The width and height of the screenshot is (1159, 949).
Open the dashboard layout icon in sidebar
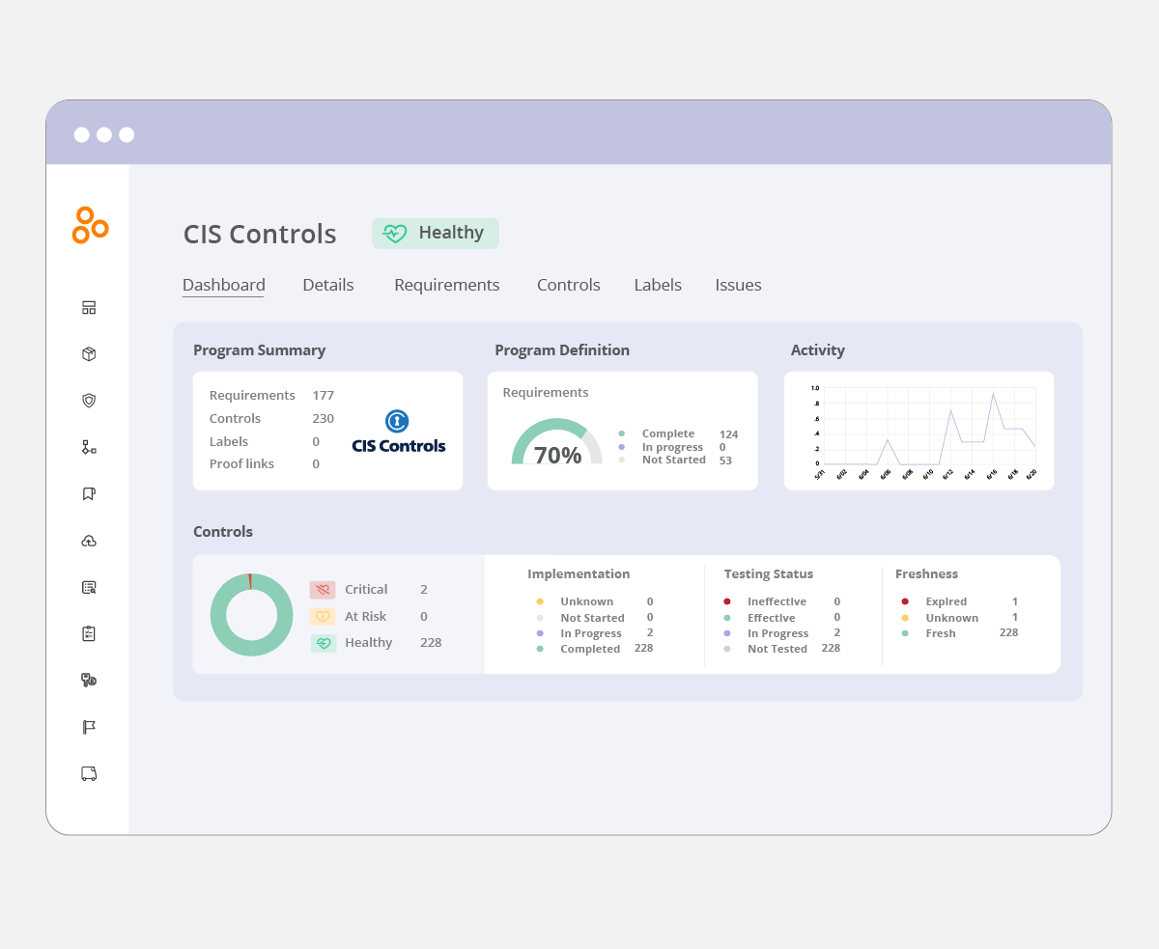pyautogui.click(x=89, y=308)
